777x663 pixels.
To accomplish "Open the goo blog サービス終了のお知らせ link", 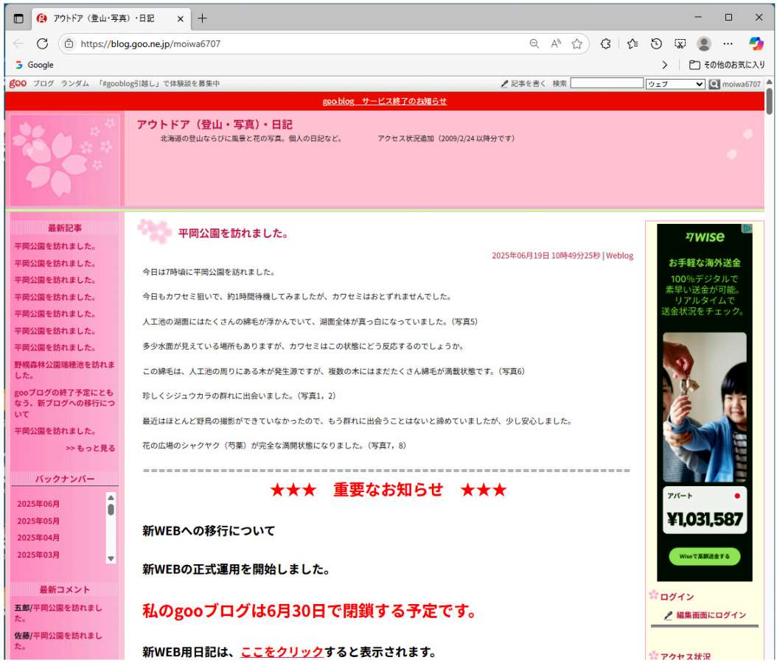I will pos(384,101).
